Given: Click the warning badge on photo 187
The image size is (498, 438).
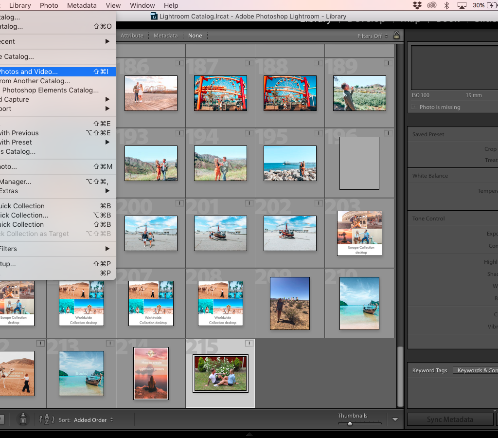Looking at the screenshot, I should (x=249, y=63).
